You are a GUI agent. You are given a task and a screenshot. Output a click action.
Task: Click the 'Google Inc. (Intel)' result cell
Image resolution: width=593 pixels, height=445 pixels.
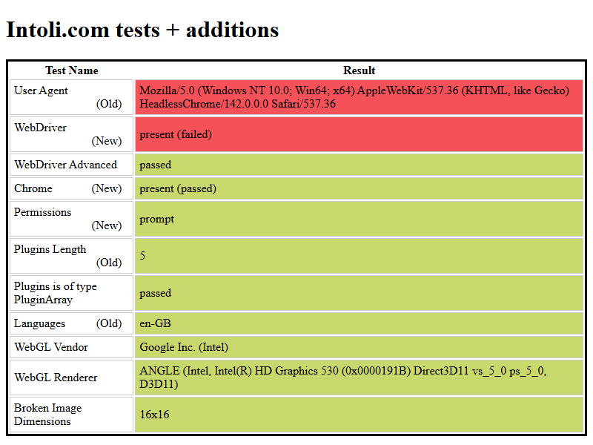(359, 347)
